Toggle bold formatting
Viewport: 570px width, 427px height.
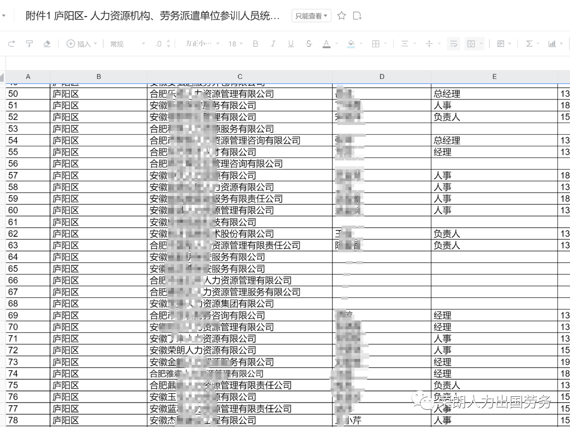(x=255, y=44)
